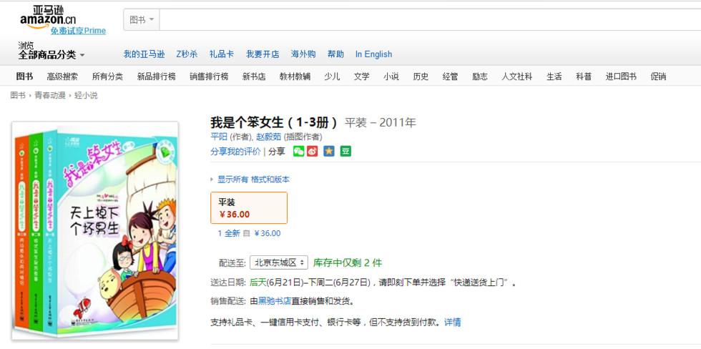Switch the site to In English
Image resolution: width=701 pixels, height=349 pixels.
click(373, 54)
